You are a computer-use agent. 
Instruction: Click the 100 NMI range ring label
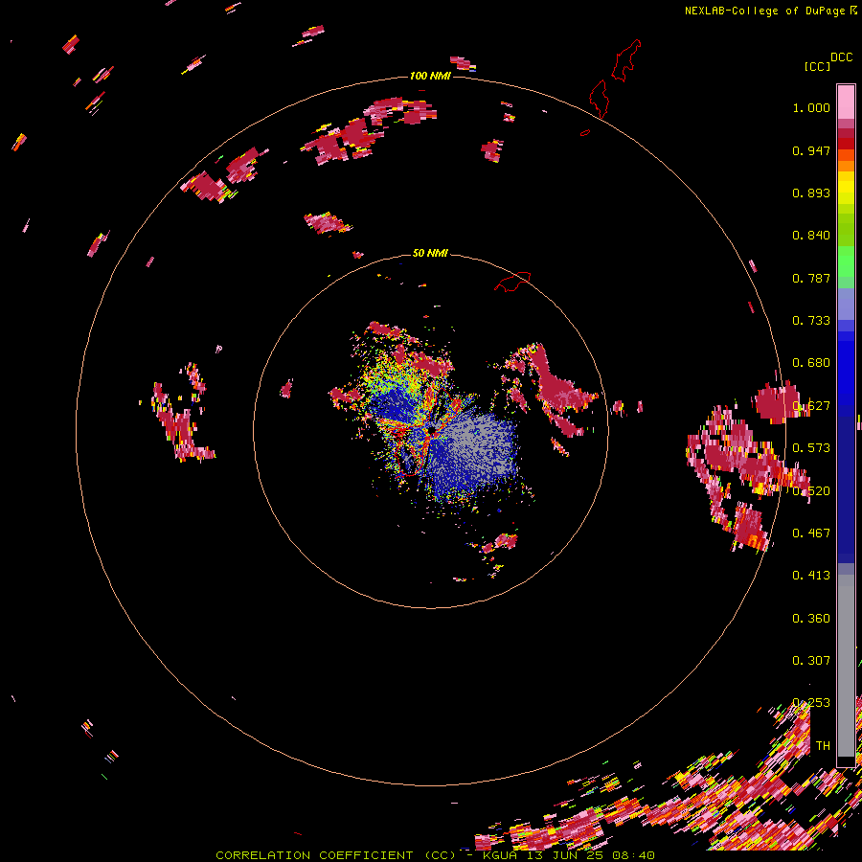pos(430,76)
